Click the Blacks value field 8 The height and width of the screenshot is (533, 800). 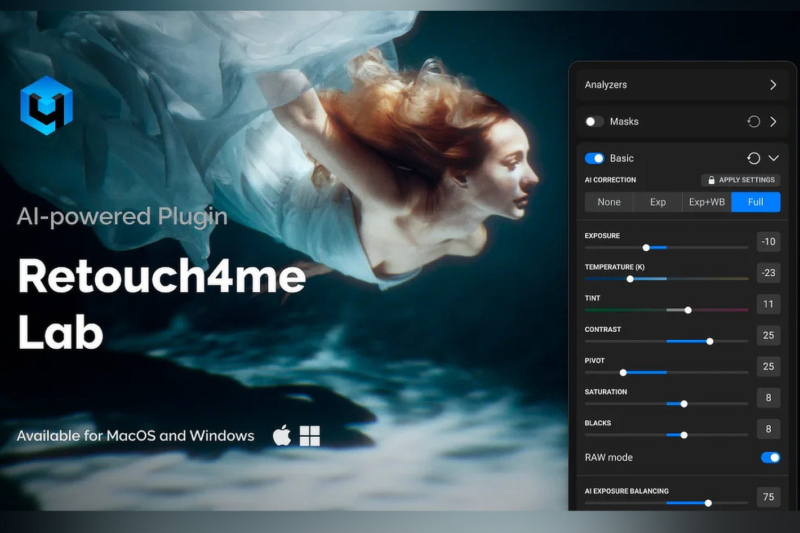pyautogui.click(x=768, y=429)
